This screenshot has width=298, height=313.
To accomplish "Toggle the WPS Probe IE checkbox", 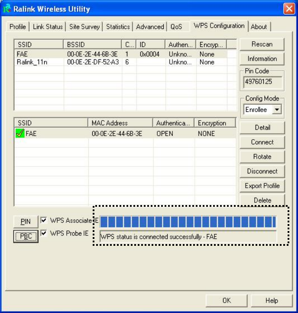I will click(43, 233).
